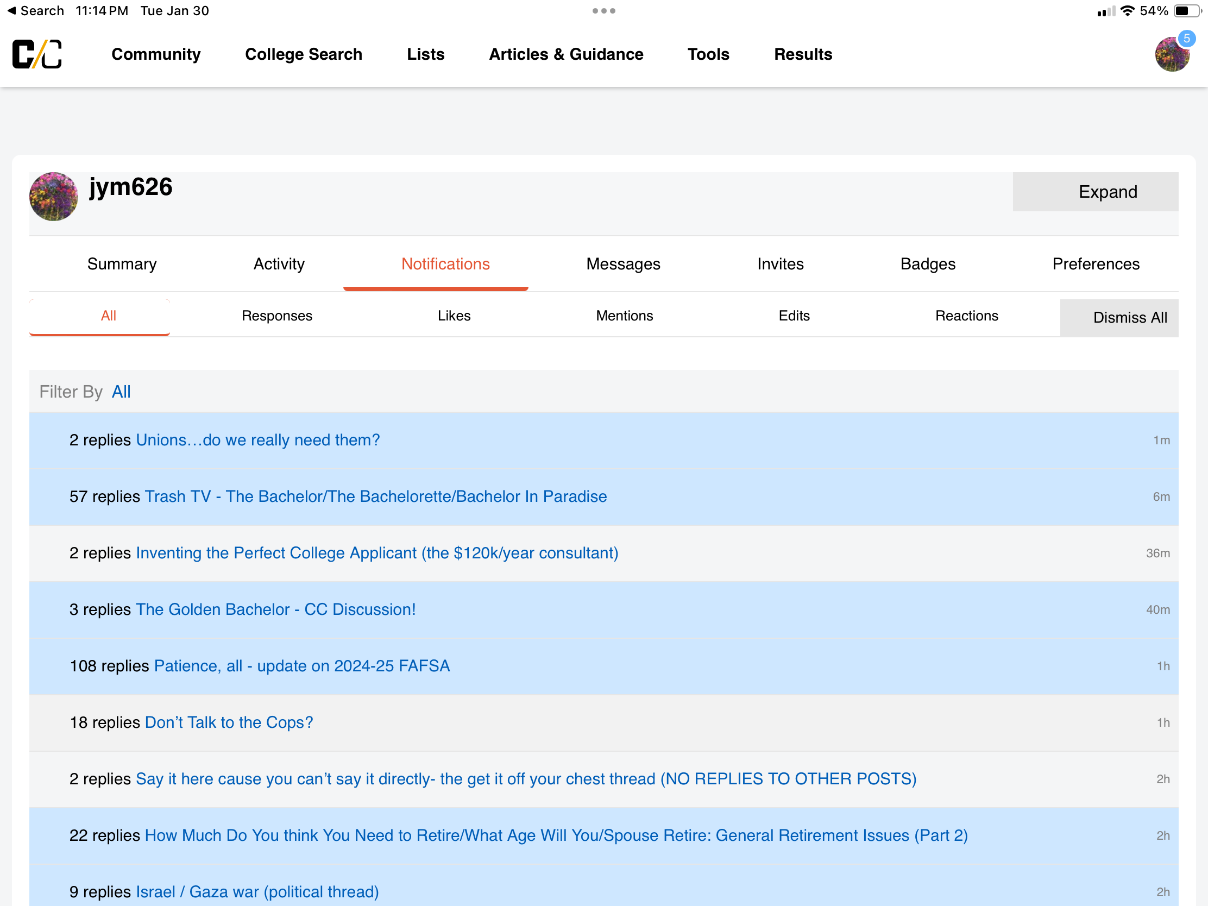Open the Tools navigation menu
This screenshot has width=1208, height=906.
(708, 54)
